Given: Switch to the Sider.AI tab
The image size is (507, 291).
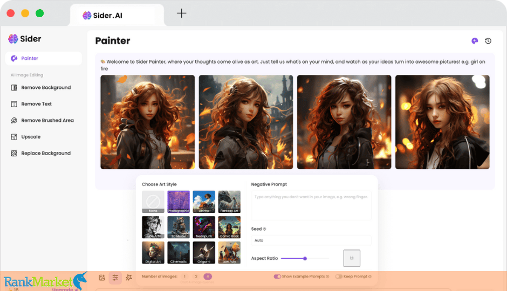Looking at the screenshot, I should pos(117,15).
